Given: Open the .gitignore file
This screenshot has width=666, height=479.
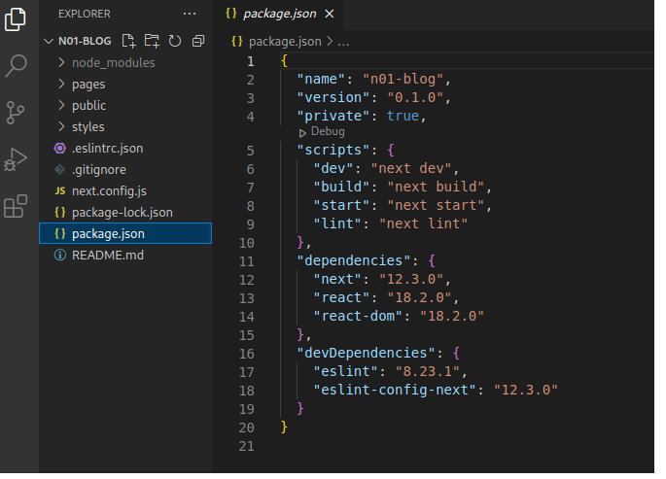Looking at the screenshot, I should [125, 170].
